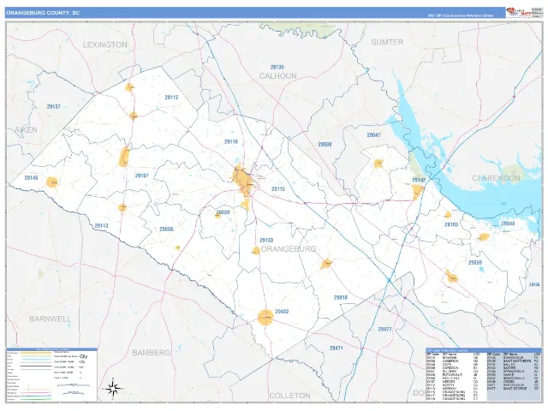Select ZIP code label 29477
Screen dimensions: 548x411
click(384, 329)
